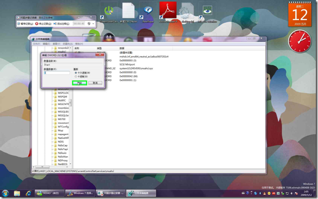This screenshot has height=199, width=318.
Task: Expand the NDIS registry key
Action: click(x=52, y=142)
